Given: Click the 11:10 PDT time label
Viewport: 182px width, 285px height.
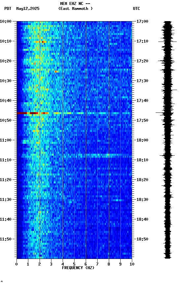Looking at the screenshot, I should click(x=6, y=160).
